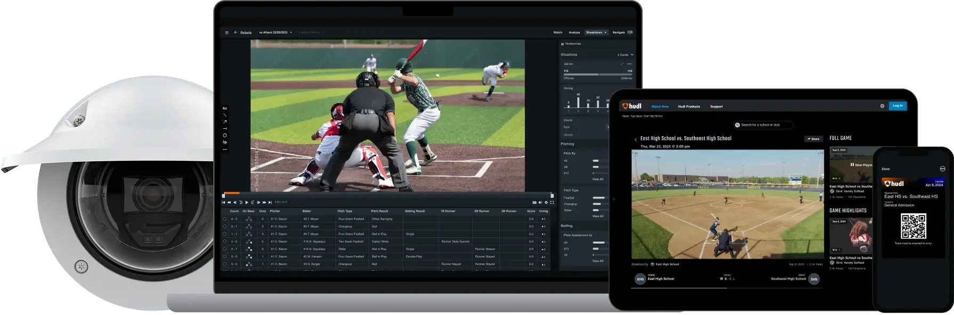The height and width of the screenshot is (315, 954).
Task: Select the Two Seam Fastball row radio
Action: [224, 241]
